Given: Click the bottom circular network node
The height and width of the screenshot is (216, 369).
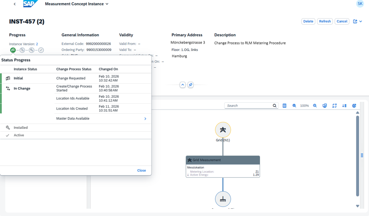Looking at the screenshot, I should pos(223,199).
